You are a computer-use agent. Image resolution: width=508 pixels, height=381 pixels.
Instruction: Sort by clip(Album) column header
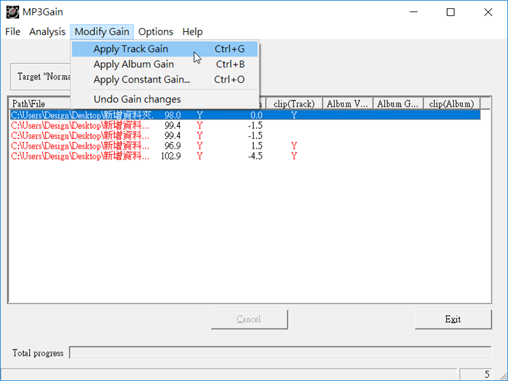click(451, 104)
